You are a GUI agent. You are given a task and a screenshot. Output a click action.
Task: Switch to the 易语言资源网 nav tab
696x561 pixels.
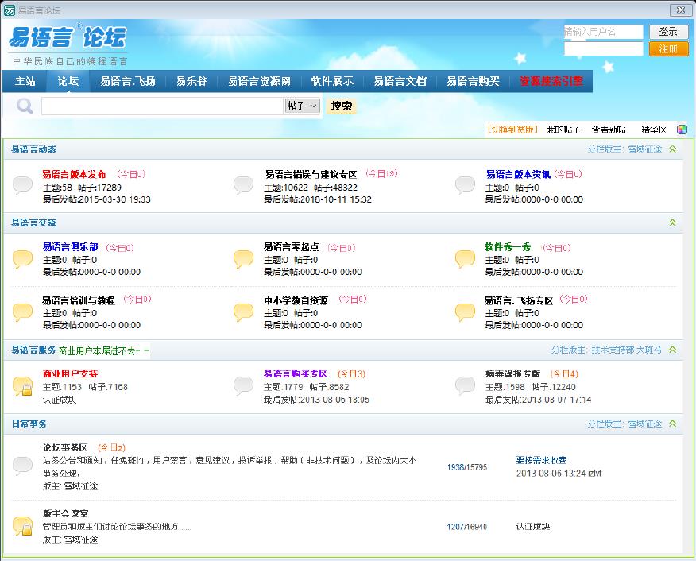coord(259,81)
